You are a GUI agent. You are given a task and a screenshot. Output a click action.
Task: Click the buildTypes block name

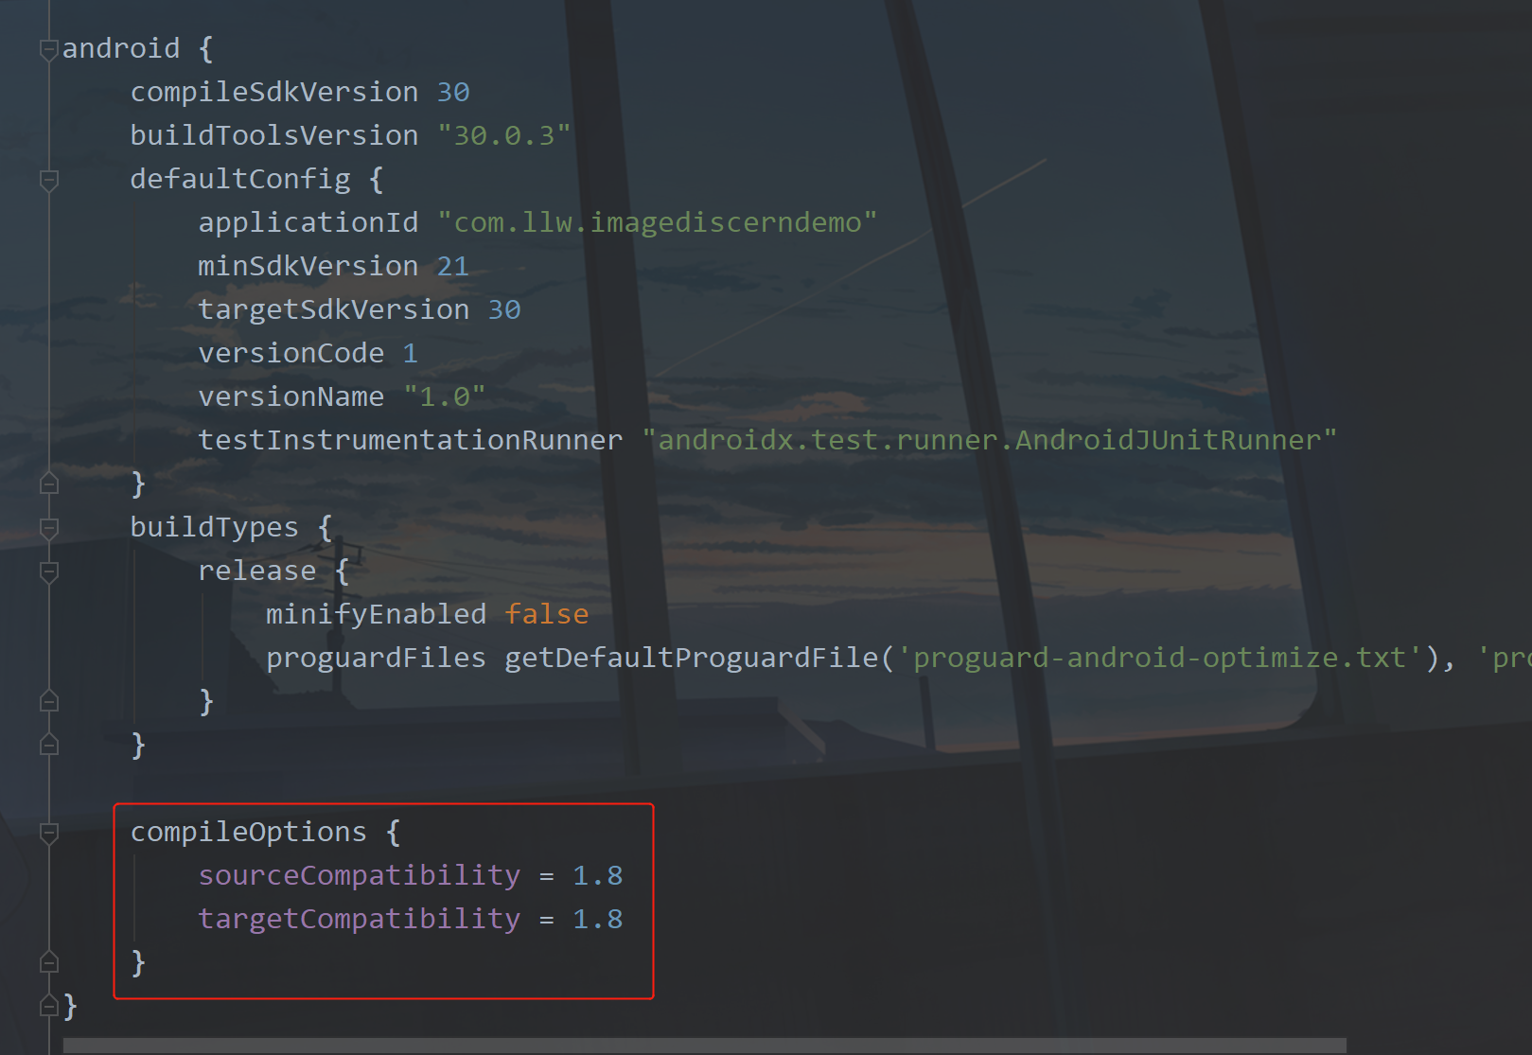point(215,527)
